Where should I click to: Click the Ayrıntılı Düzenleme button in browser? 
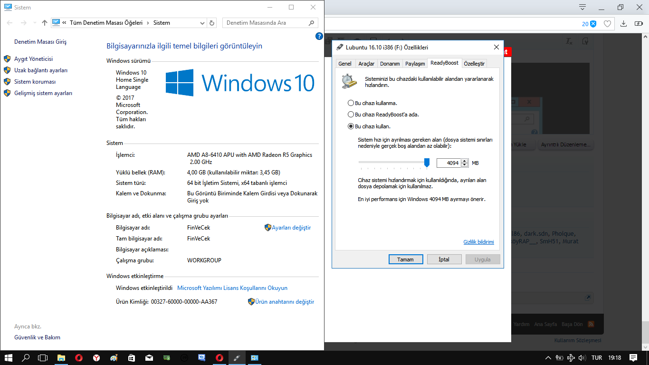coord(565,144)
